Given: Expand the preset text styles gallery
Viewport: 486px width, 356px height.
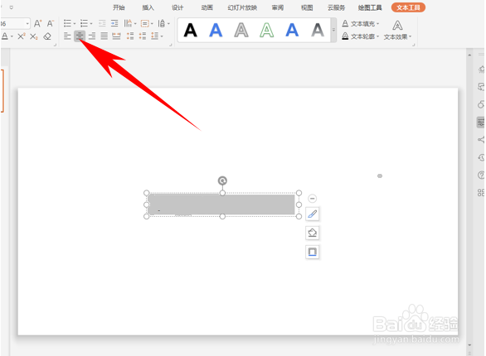Looking at the screenshot, I should click(x=333, y=30).
